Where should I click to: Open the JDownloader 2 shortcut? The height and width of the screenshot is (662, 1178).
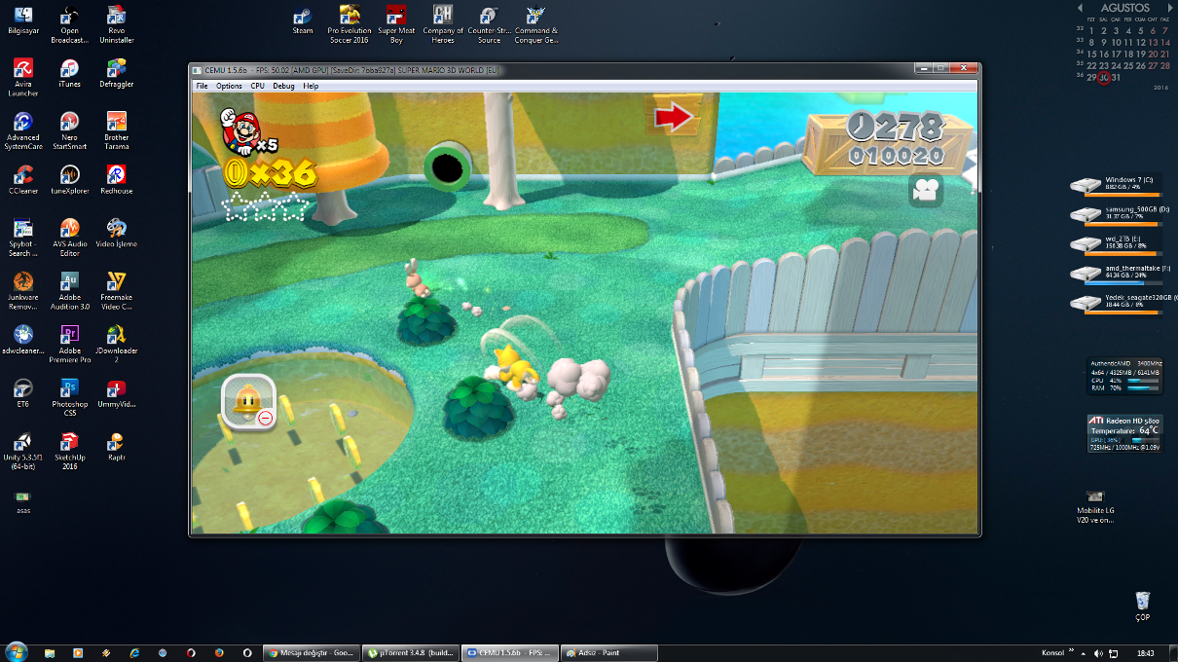pyautogui.click(x=117, y=344)
